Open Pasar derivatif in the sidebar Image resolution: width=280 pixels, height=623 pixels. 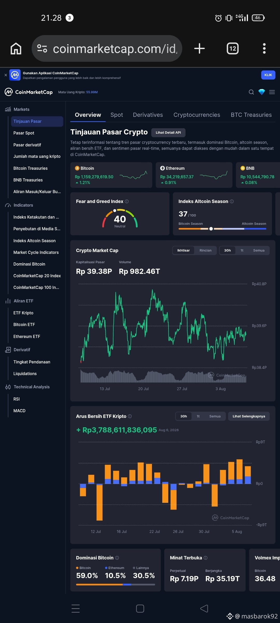(x=27, y=145)
